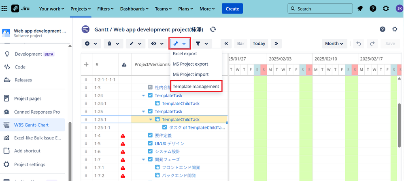Open the Month timescale dropdown
404x181 pixels.
334,44
